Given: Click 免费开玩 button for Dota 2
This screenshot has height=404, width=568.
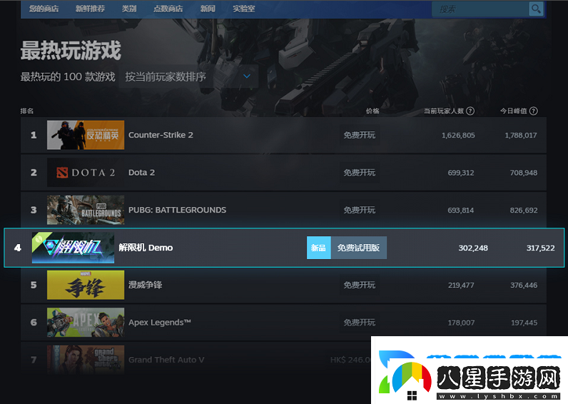Looking at the screenshot, I should click(360, 173).
